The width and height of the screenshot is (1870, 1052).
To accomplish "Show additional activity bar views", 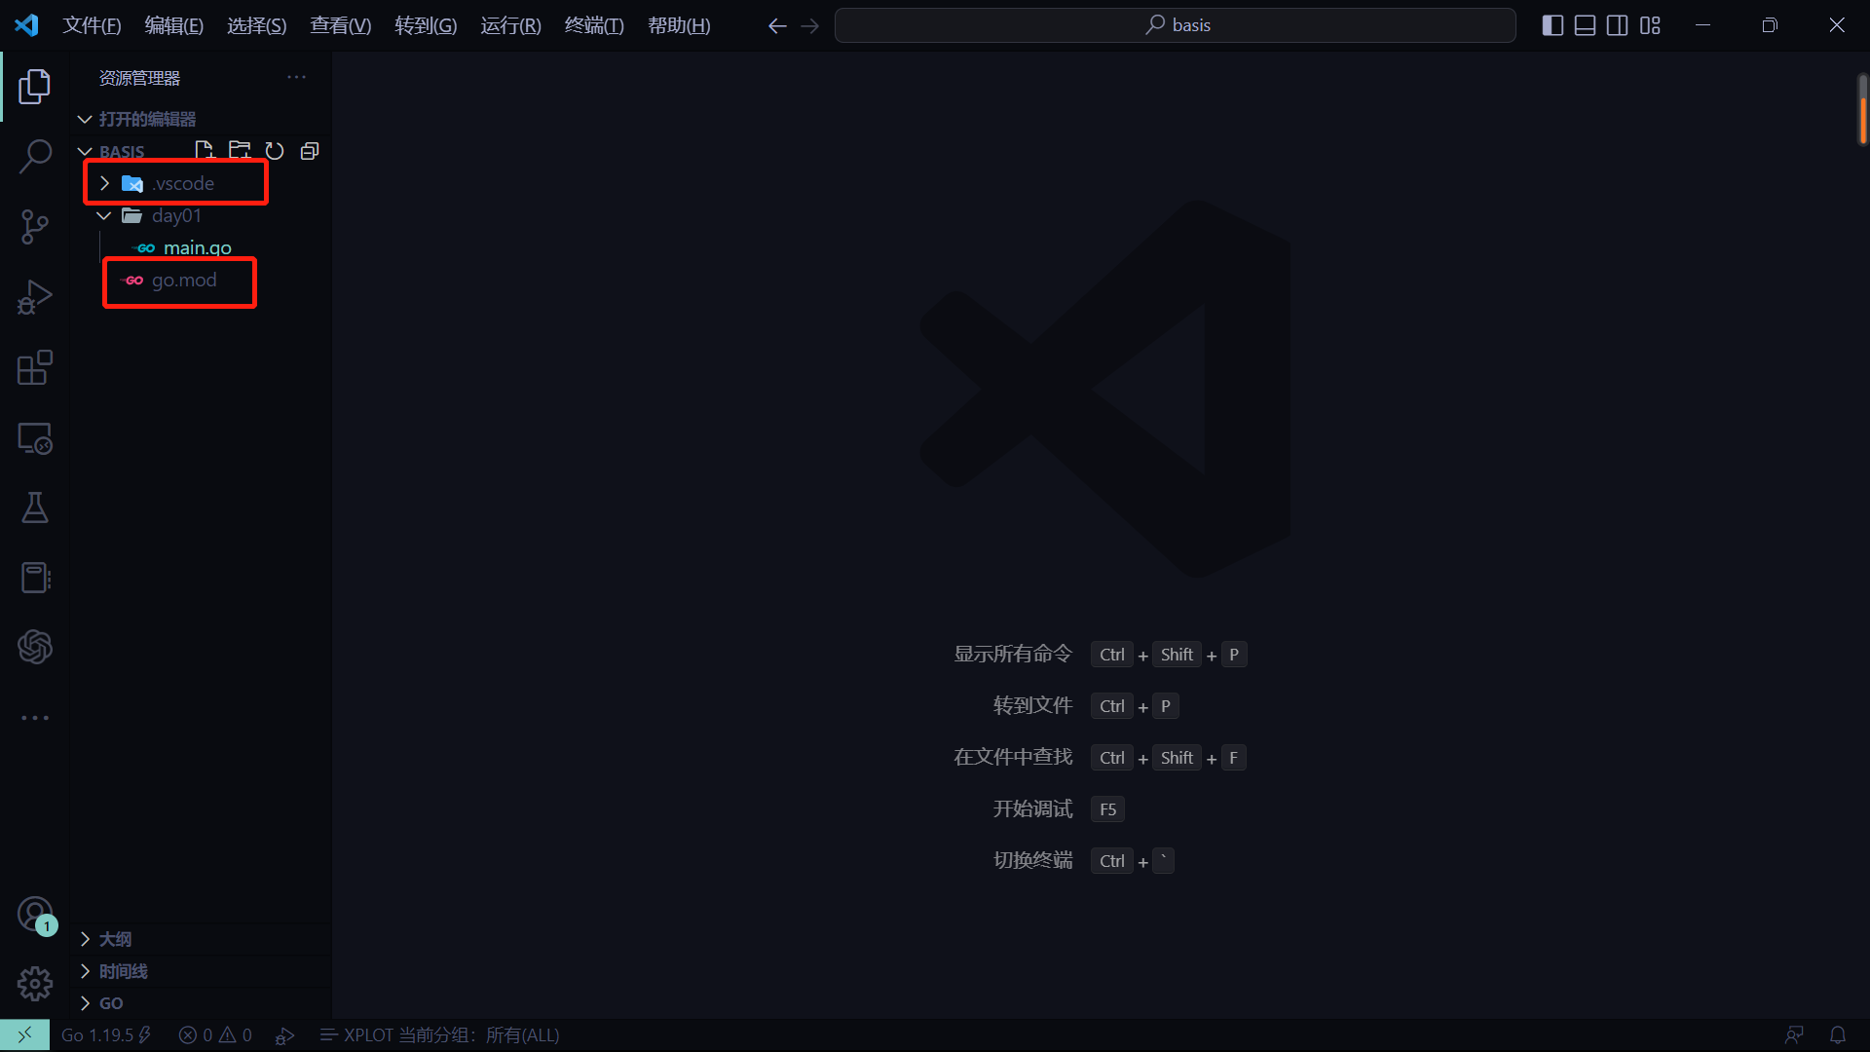I will pyautogui.click(x=35, y=718).
